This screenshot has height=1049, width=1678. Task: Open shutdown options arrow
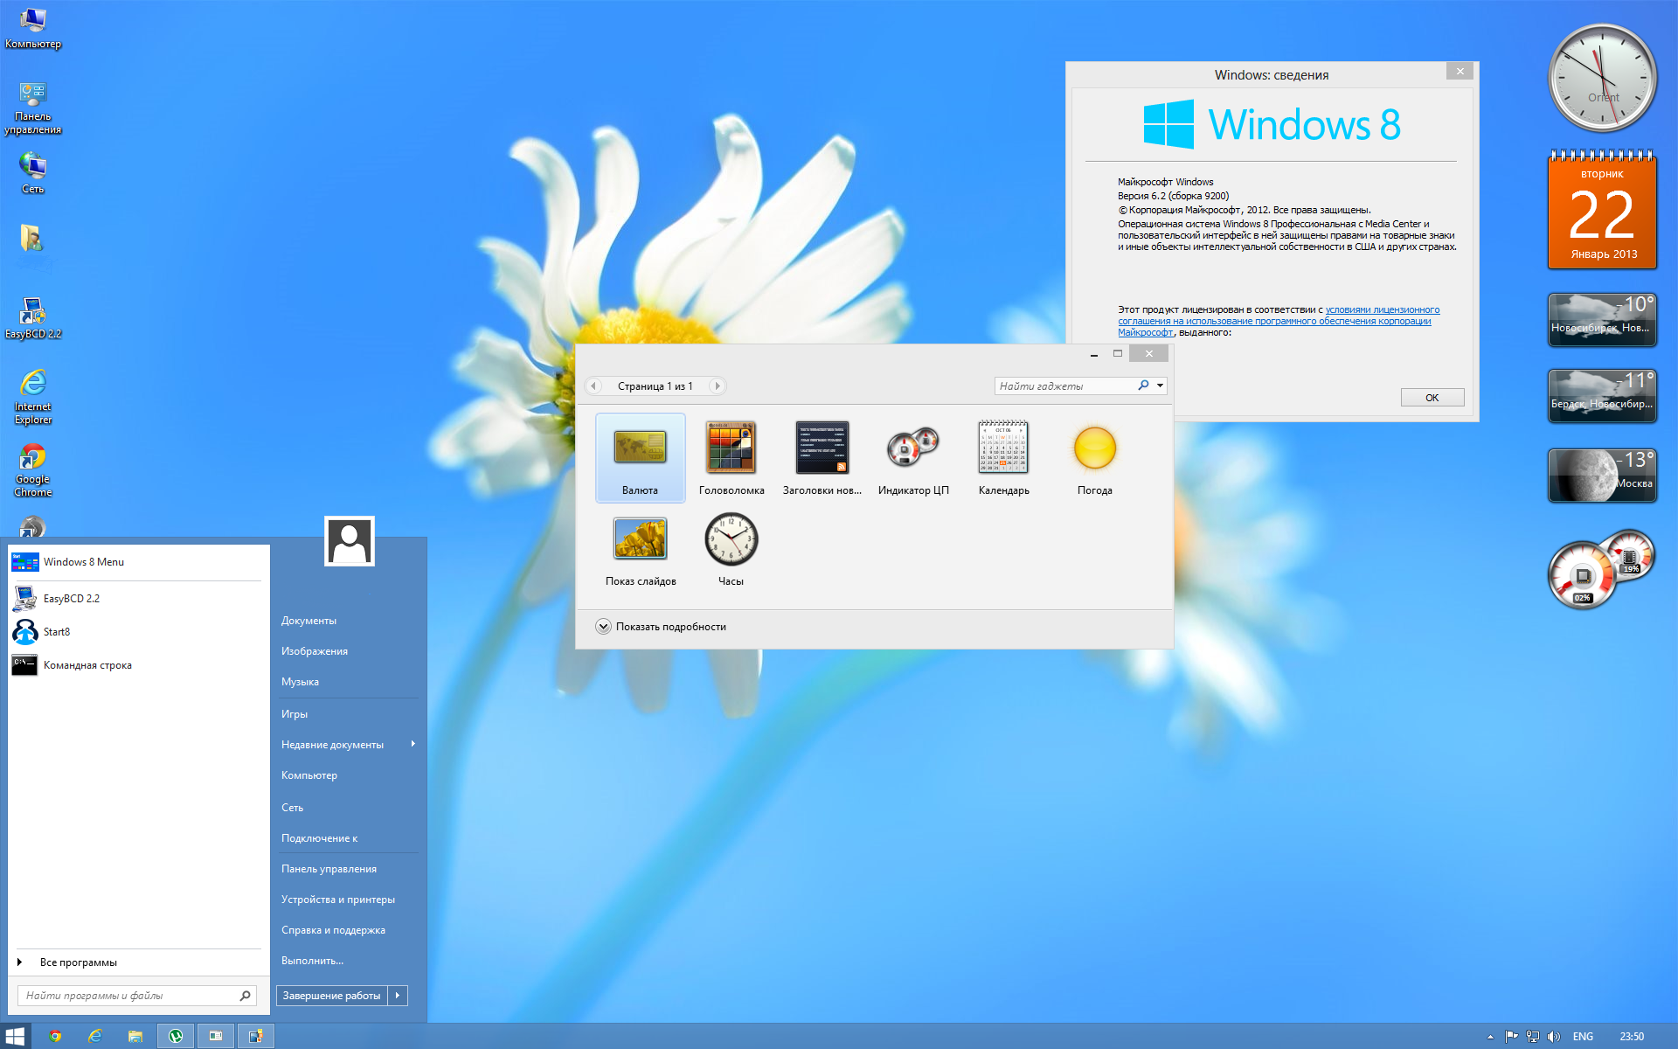pos(398,996)
